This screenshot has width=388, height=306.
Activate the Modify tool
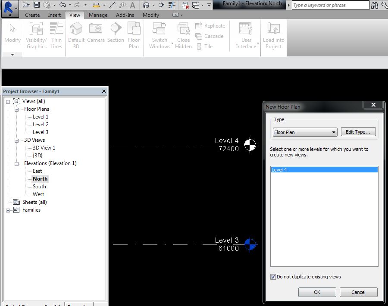point(12,34)
